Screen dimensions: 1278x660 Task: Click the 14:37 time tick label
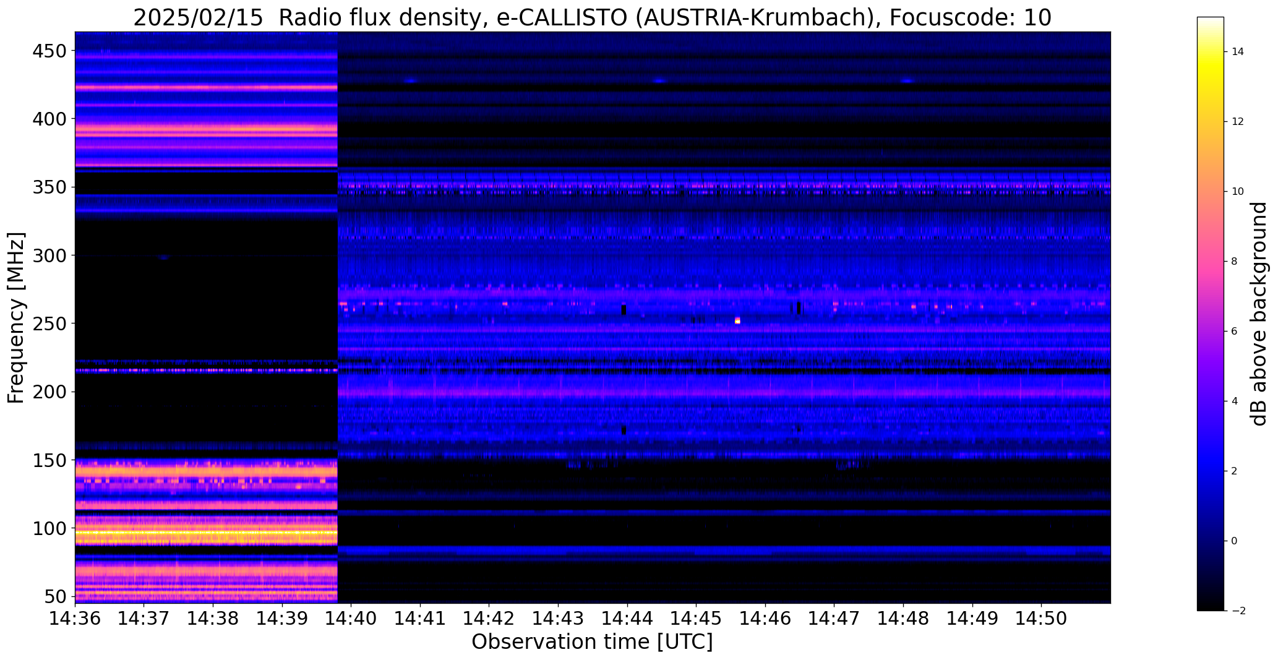pos(144,619)
